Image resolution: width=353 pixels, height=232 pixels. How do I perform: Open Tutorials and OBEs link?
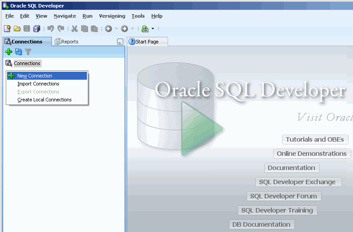coord(315,139)
